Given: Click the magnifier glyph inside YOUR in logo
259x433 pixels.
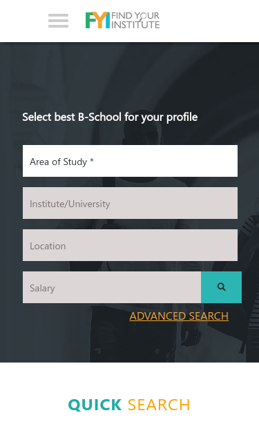Looking at the screenshot, I should click(x=143, y=17).
